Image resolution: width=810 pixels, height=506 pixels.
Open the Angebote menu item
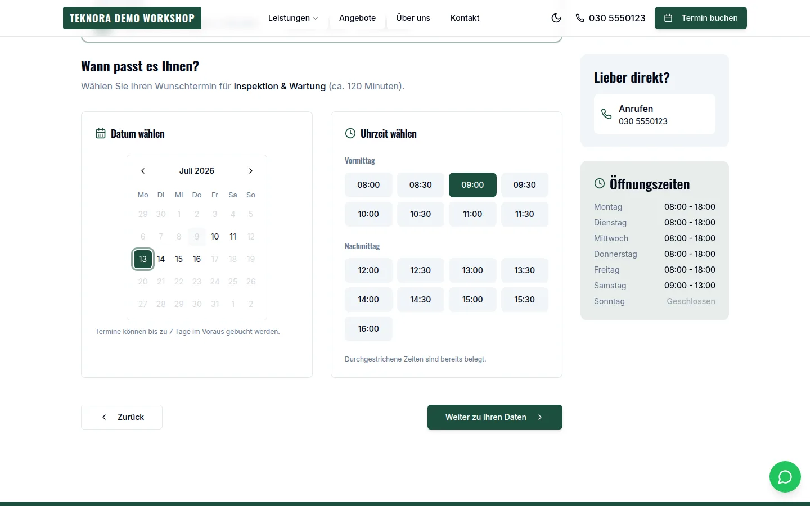pyautogui.click(x=357, y=18)
